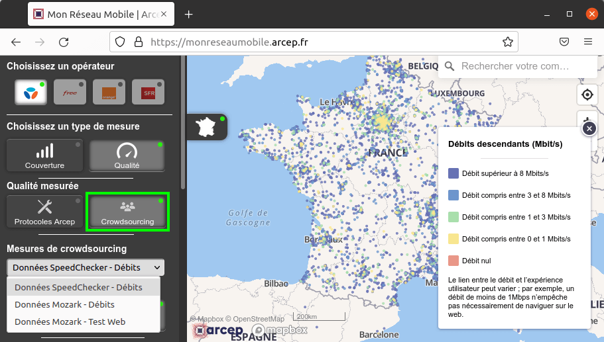Reload the page with refresh icon

(x=64, y=42)
